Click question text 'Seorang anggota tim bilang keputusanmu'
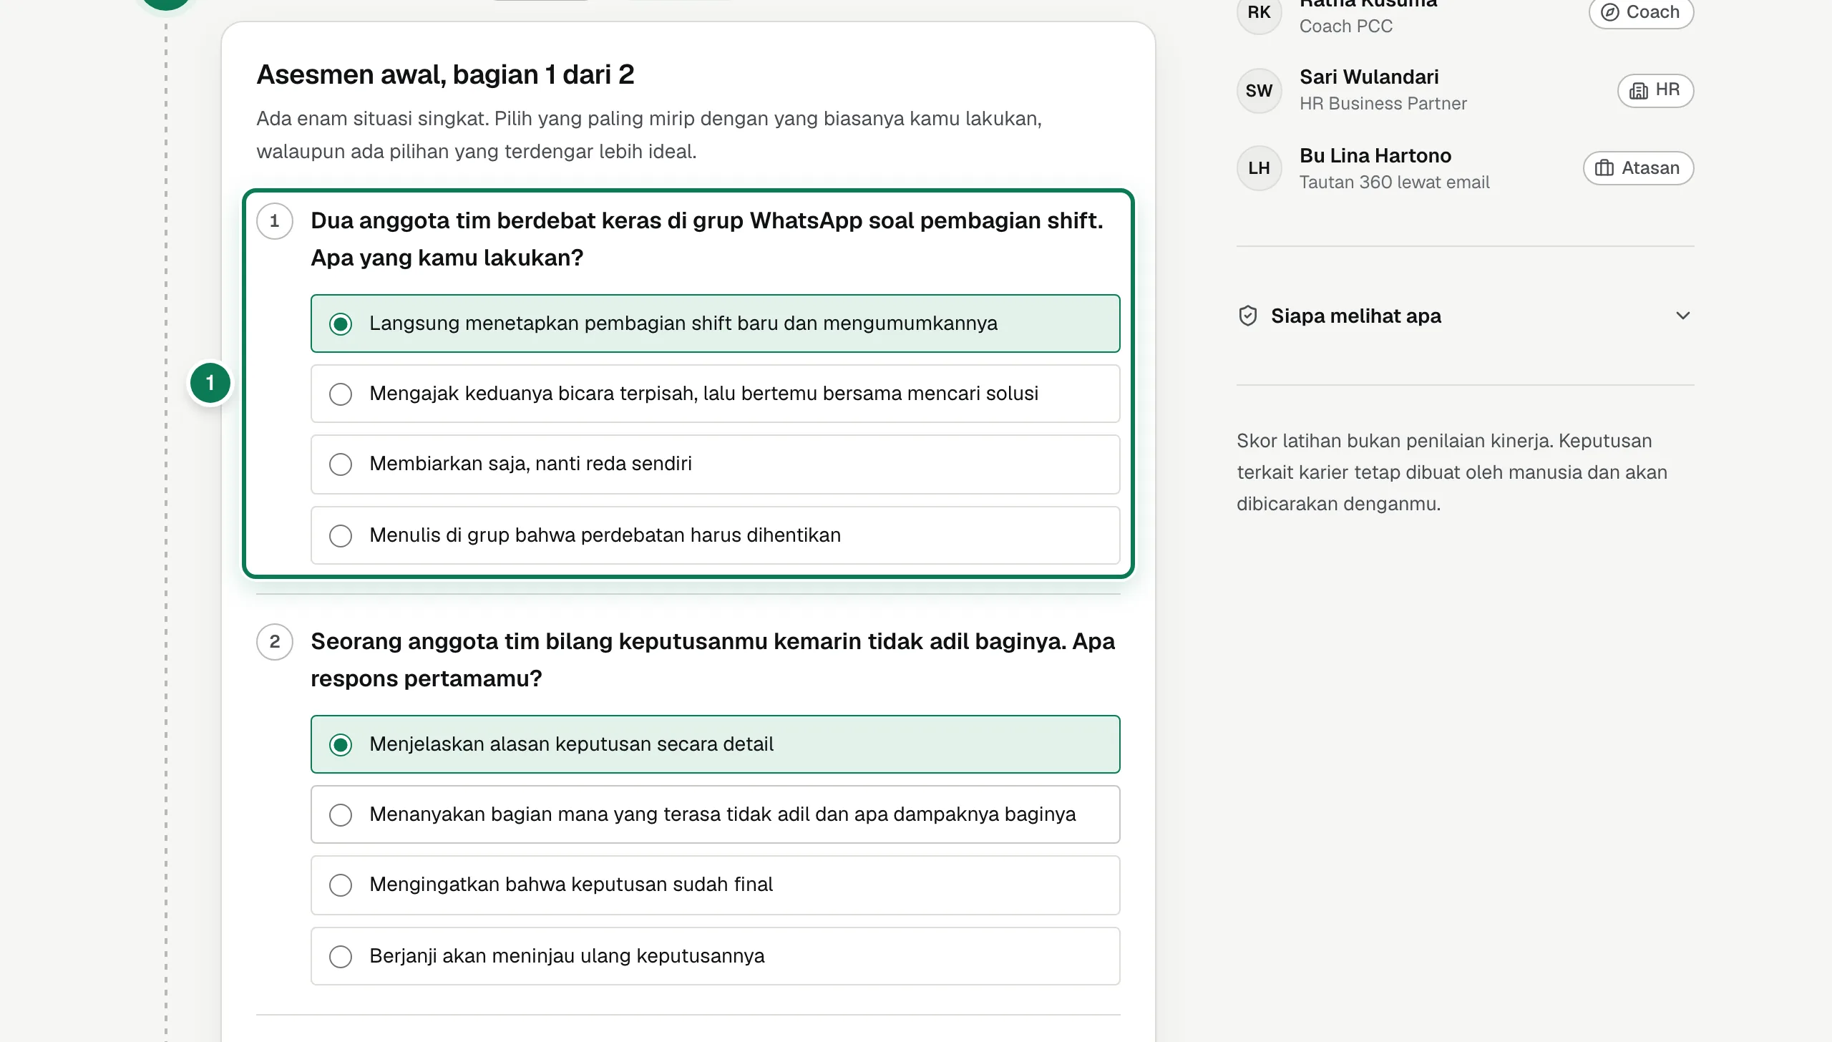The width and height of the screenshot is (1832, 1042). (x=713, y=660)
